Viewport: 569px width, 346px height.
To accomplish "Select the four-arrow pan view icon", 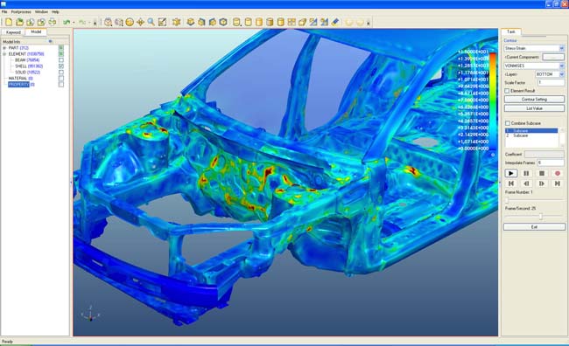I will [x=140, y=23].
